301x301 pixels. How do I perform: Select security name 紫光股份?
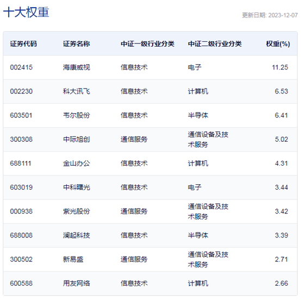77,211
